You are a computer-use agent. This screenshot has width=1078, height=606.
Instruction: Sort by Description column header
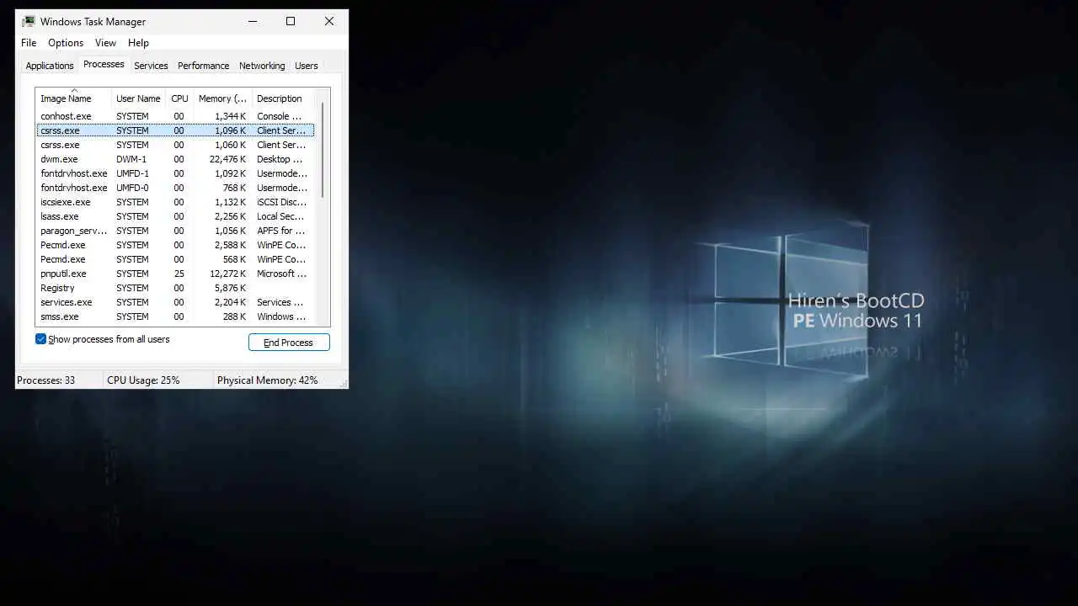coord(283,98)
